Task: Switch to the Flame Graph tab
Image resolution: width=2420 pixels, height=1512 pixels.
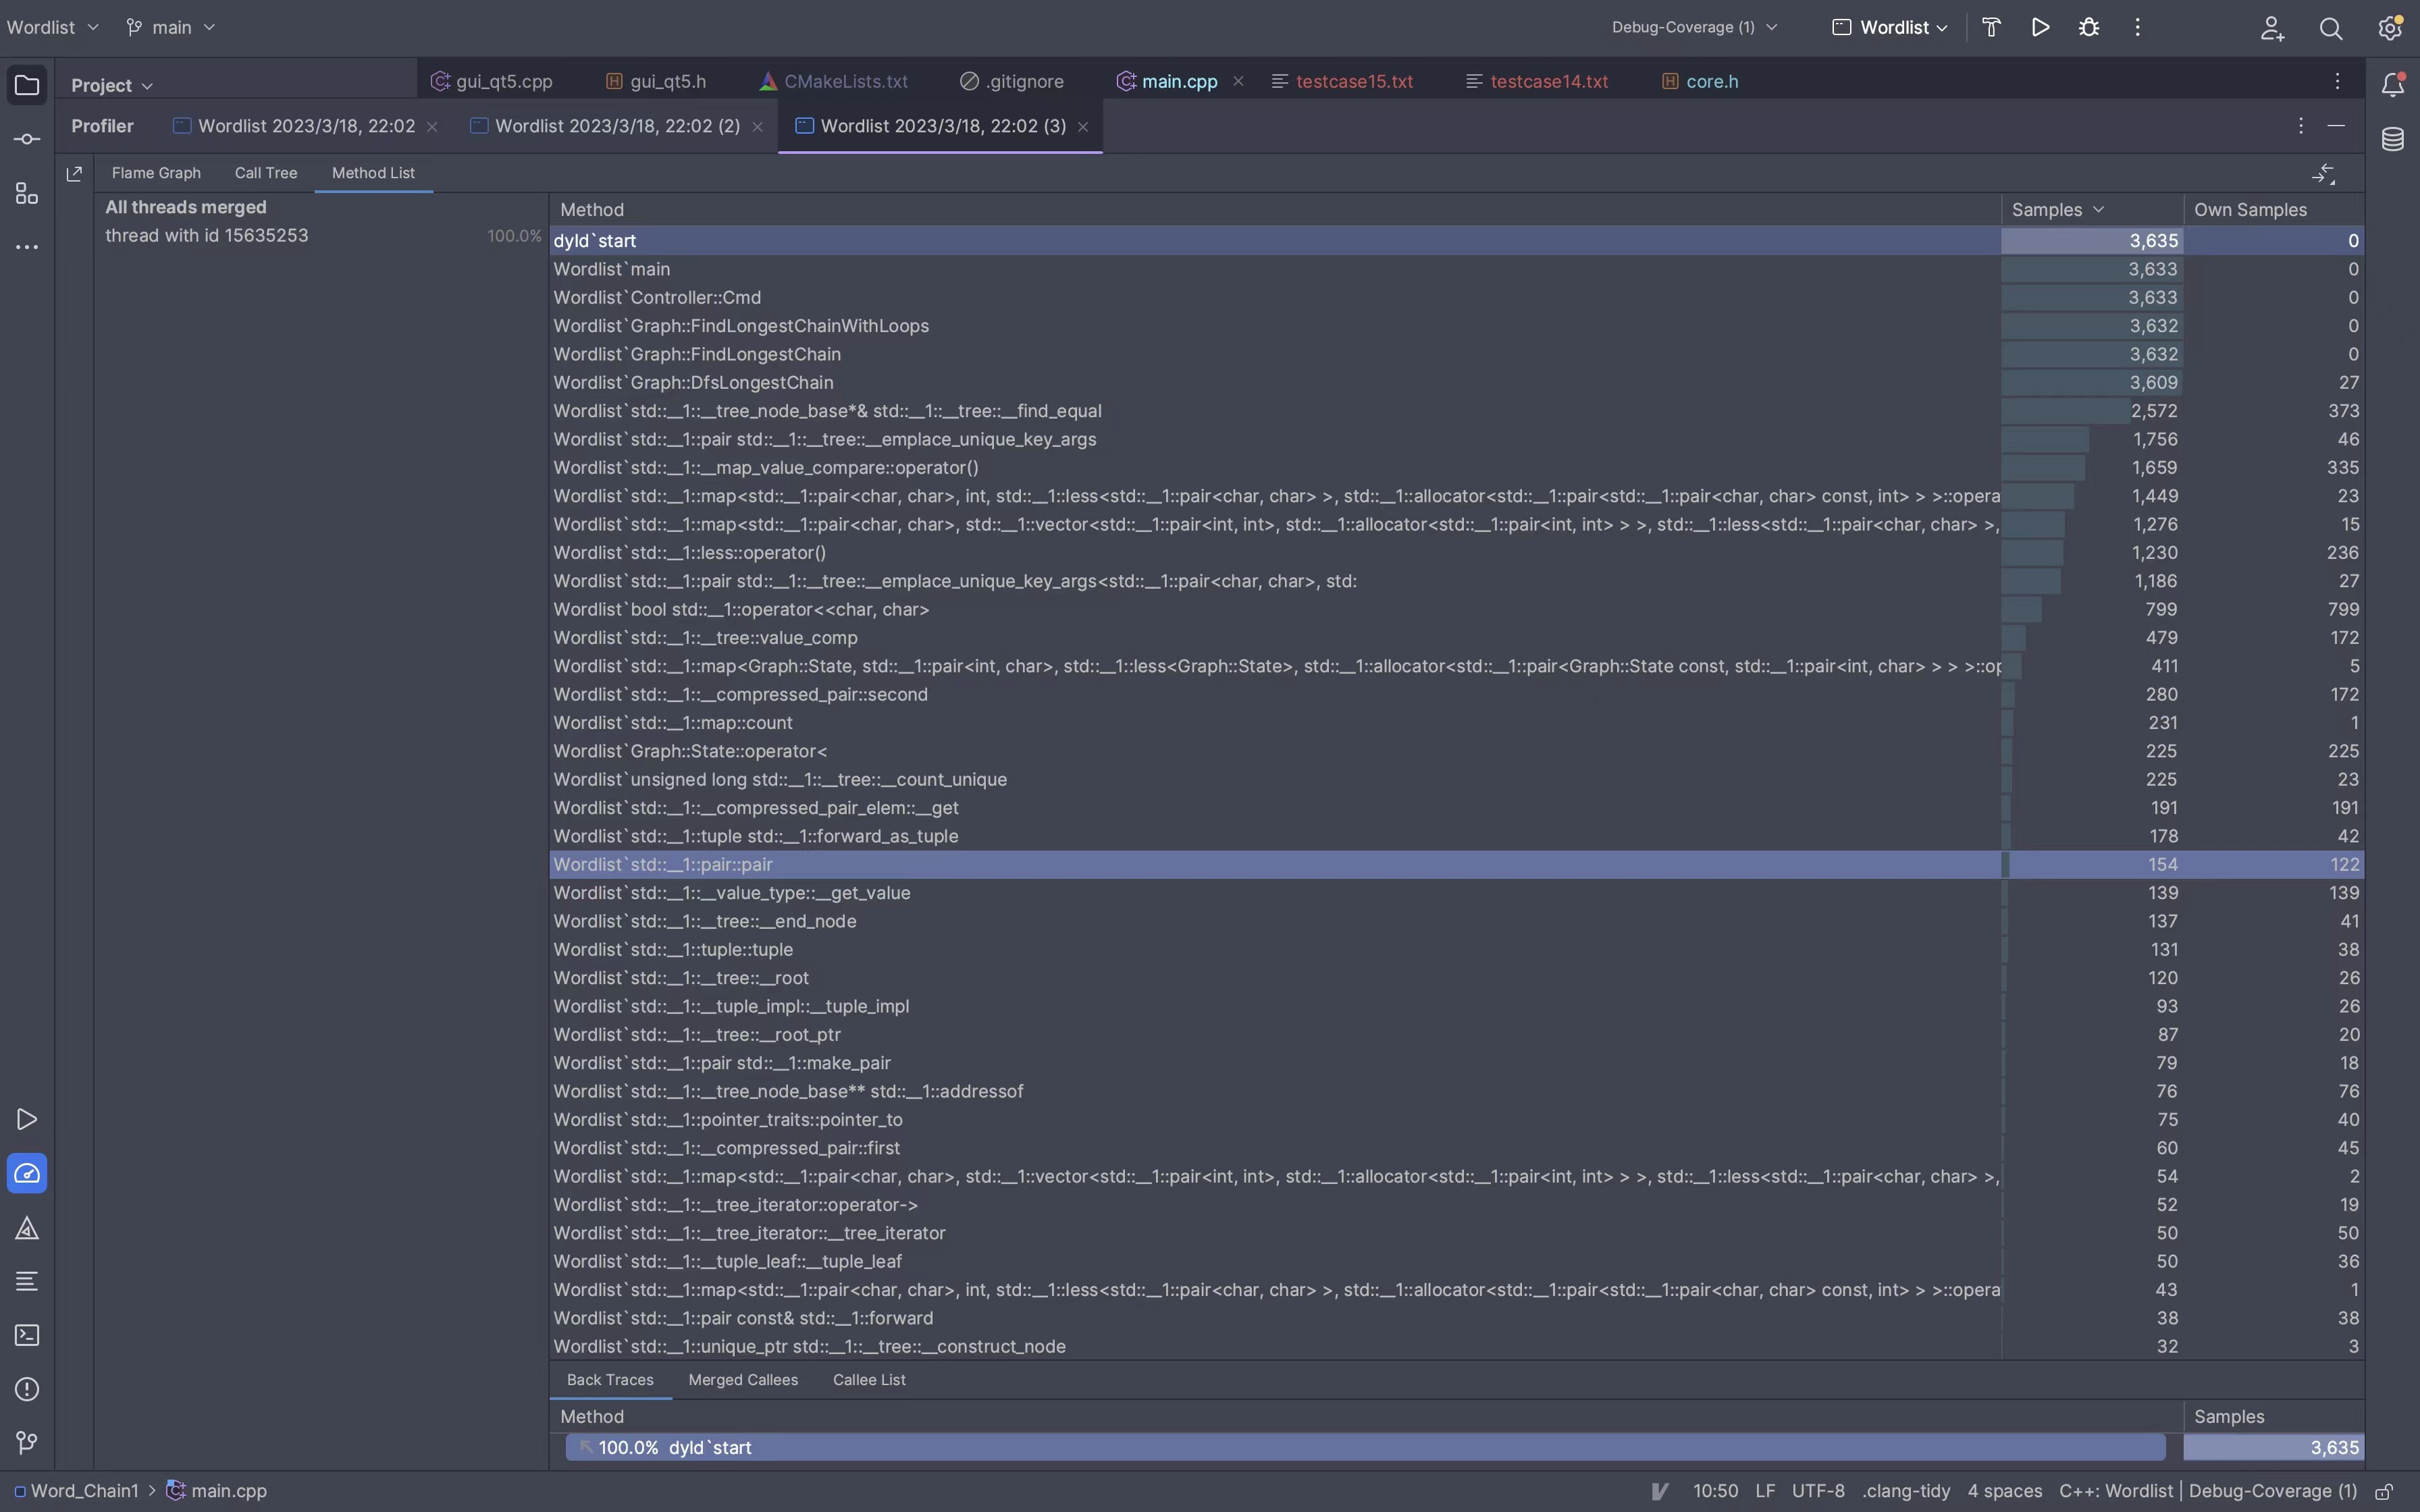Action: coord(156,173)
